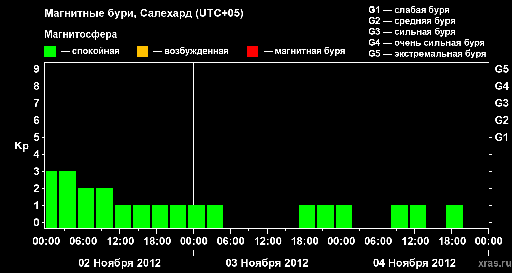The width and height of the screenshot is (512, 273).
Task: Click the 'G5 — экстремальная буря' legend line
Action: click(x=427, y=54)
